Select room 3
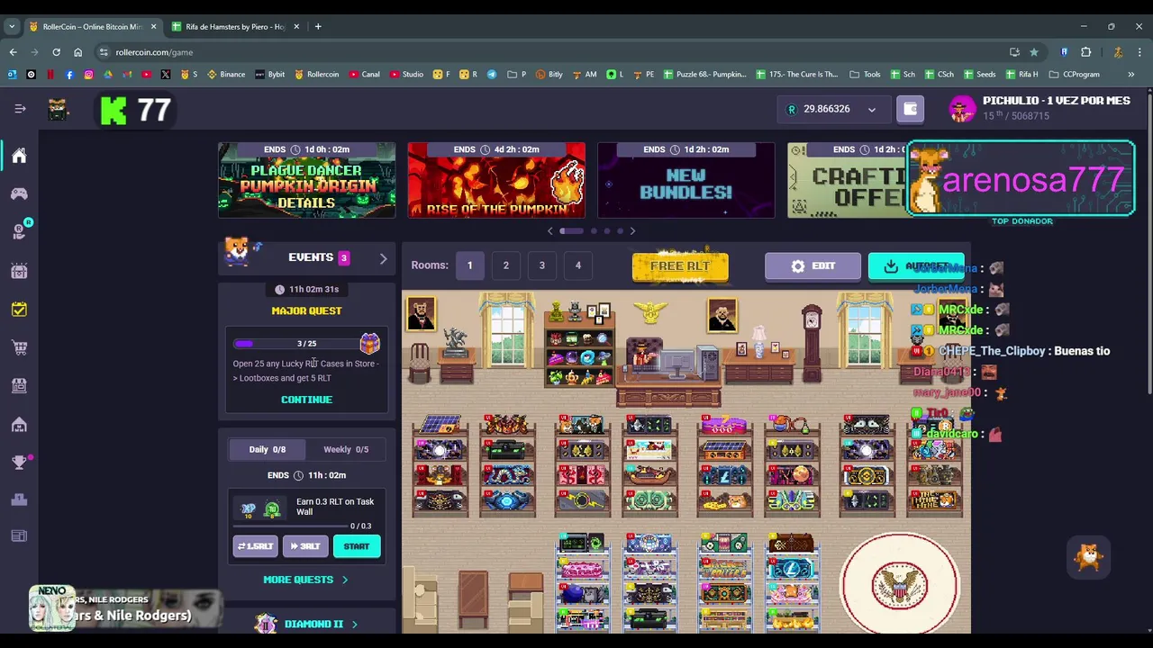Screen dimensions: 1153x648 click(541, 265)
